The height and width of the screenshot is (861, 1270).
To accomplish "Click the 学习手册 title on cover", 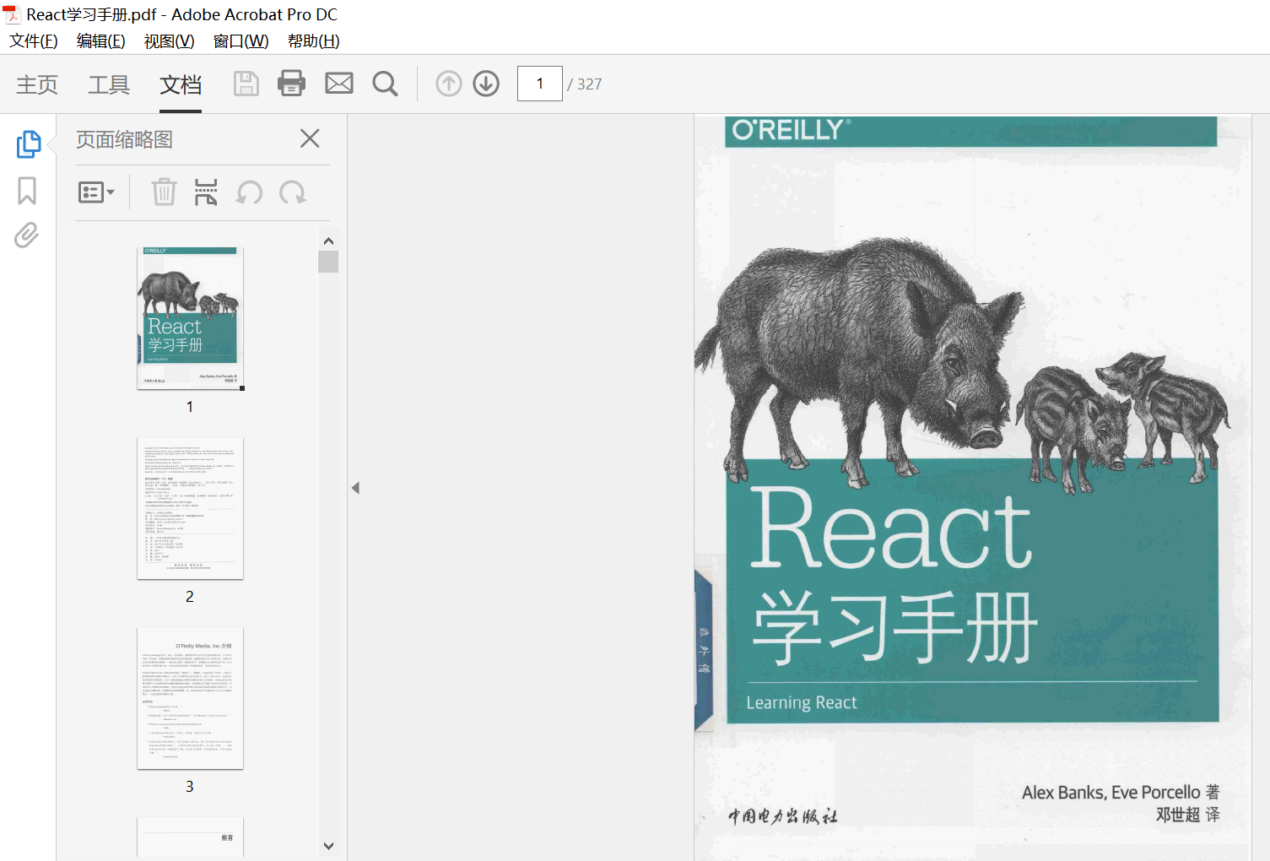I will pos(894,627).
